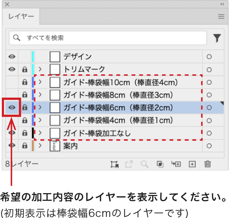Show the ガイド-棒袋幅10cm layer

(12, 82)
